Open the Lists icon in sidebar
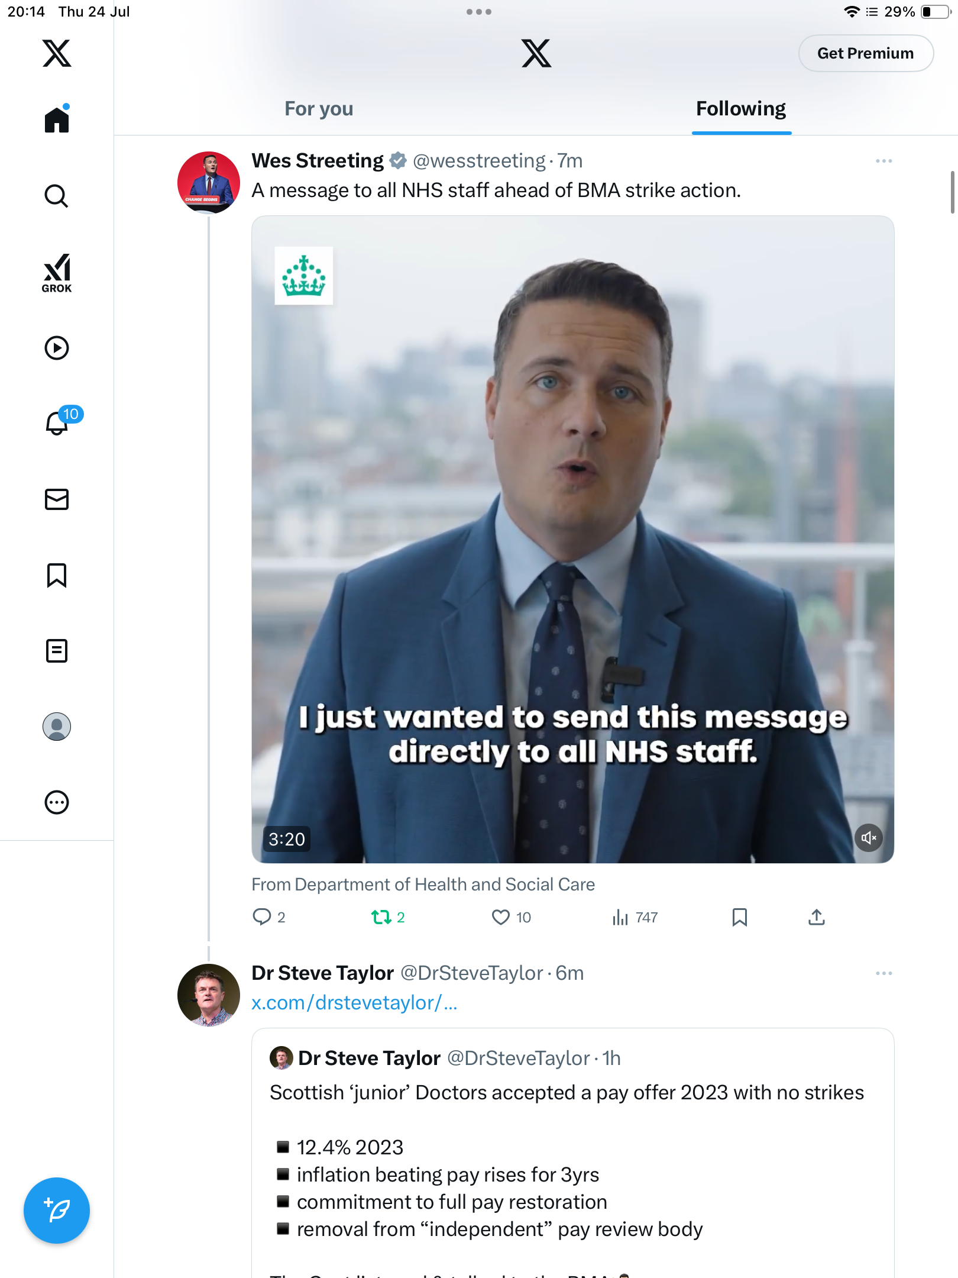 tap(57, 651)
